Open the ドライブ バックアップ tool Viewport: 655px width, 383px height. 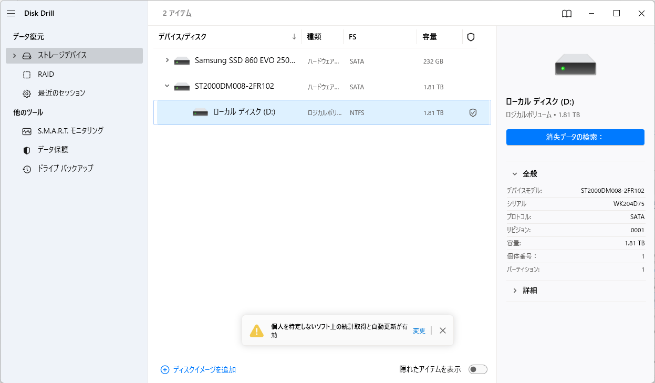pyautogui.click(x=59, y=168)
